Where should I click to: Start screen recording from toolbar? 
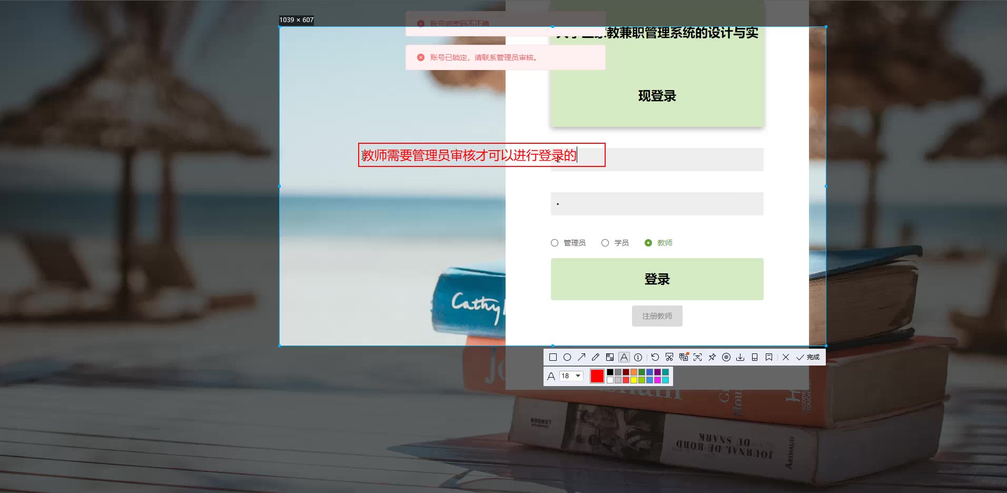click(x=726, y=357)
